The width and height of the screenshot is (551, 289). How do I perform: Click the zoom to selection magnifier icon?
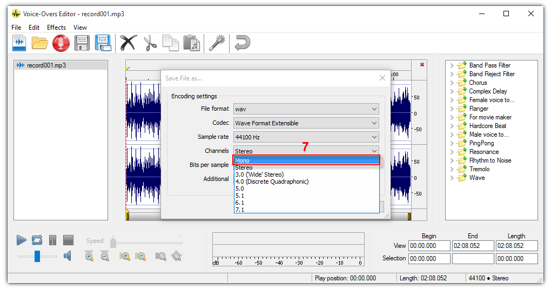click(160, 256)
